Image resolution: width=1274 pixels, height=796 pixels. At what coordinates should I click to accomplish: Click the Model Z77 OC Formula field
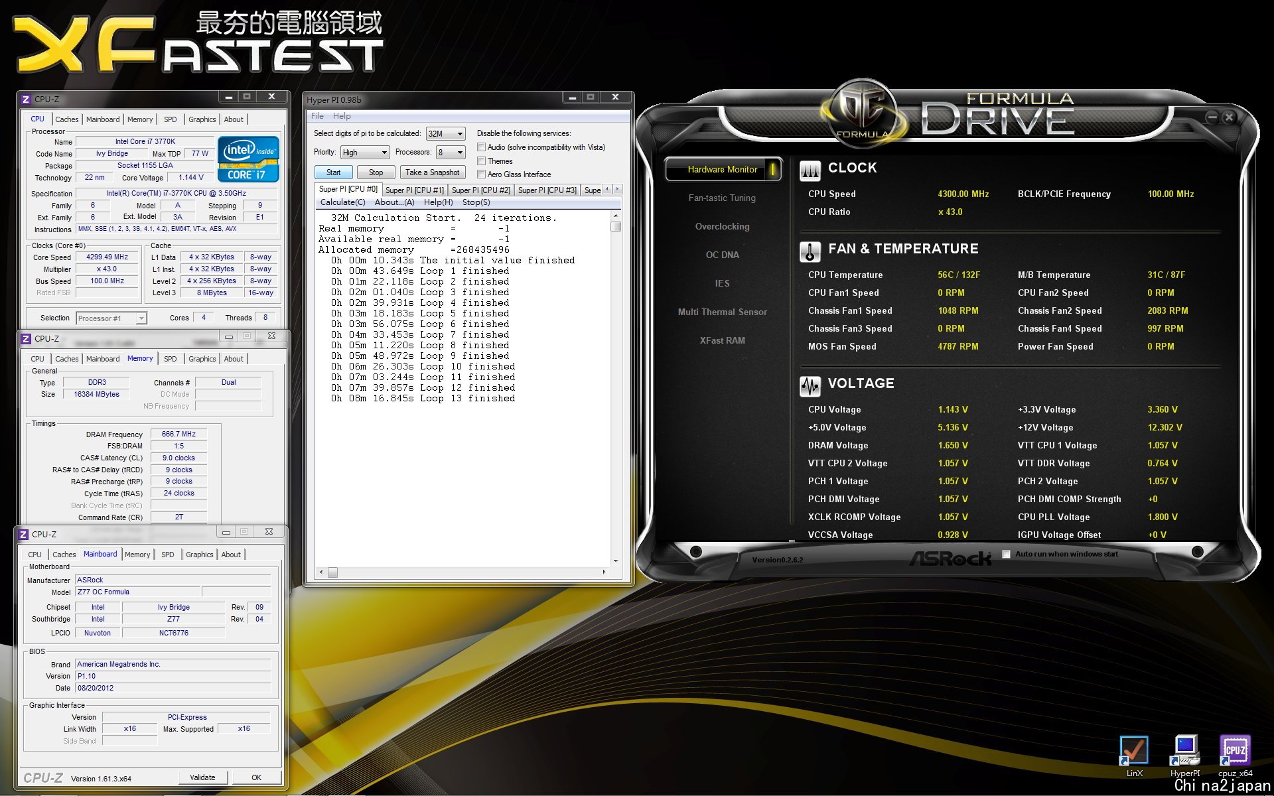coord(137,592)
